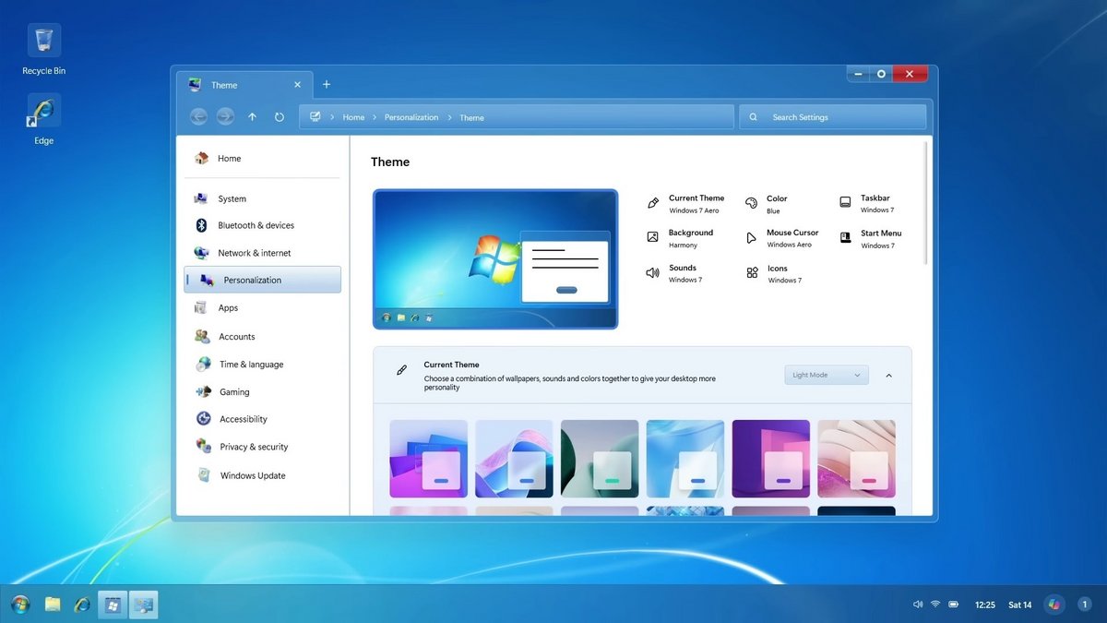Viewport: 1107px width, 623px height.
Task: Open the Light Mode dropdown
Action: 827,375
